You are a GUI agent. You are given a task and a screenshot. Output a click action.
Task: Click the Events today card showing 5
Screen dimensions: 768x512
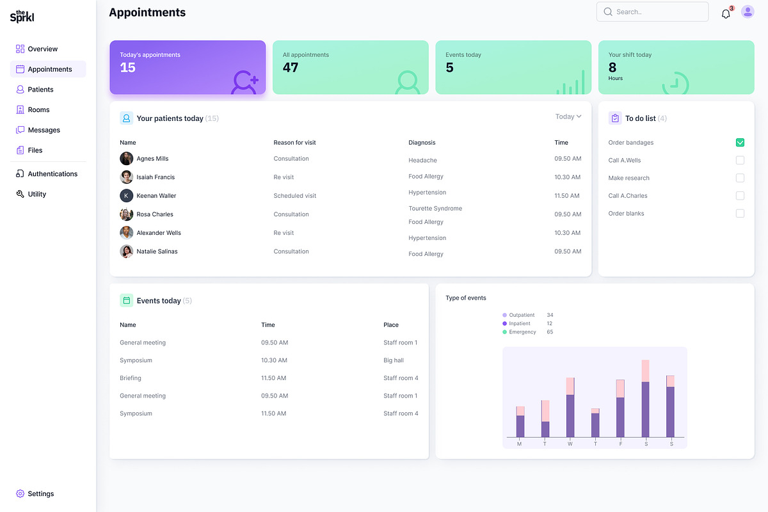(513, 67)
